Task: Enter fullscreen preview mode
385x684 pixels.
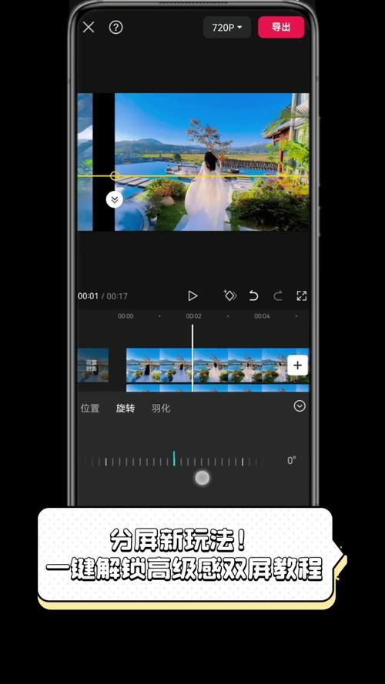Action: click(302, 295)
